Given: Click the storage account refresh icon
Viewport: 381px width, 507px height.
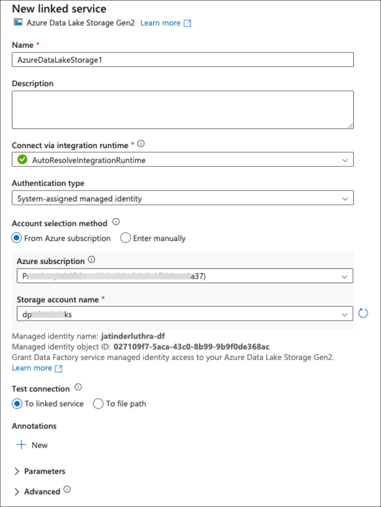Looking at the screenshot, I should tap(363, 313).
